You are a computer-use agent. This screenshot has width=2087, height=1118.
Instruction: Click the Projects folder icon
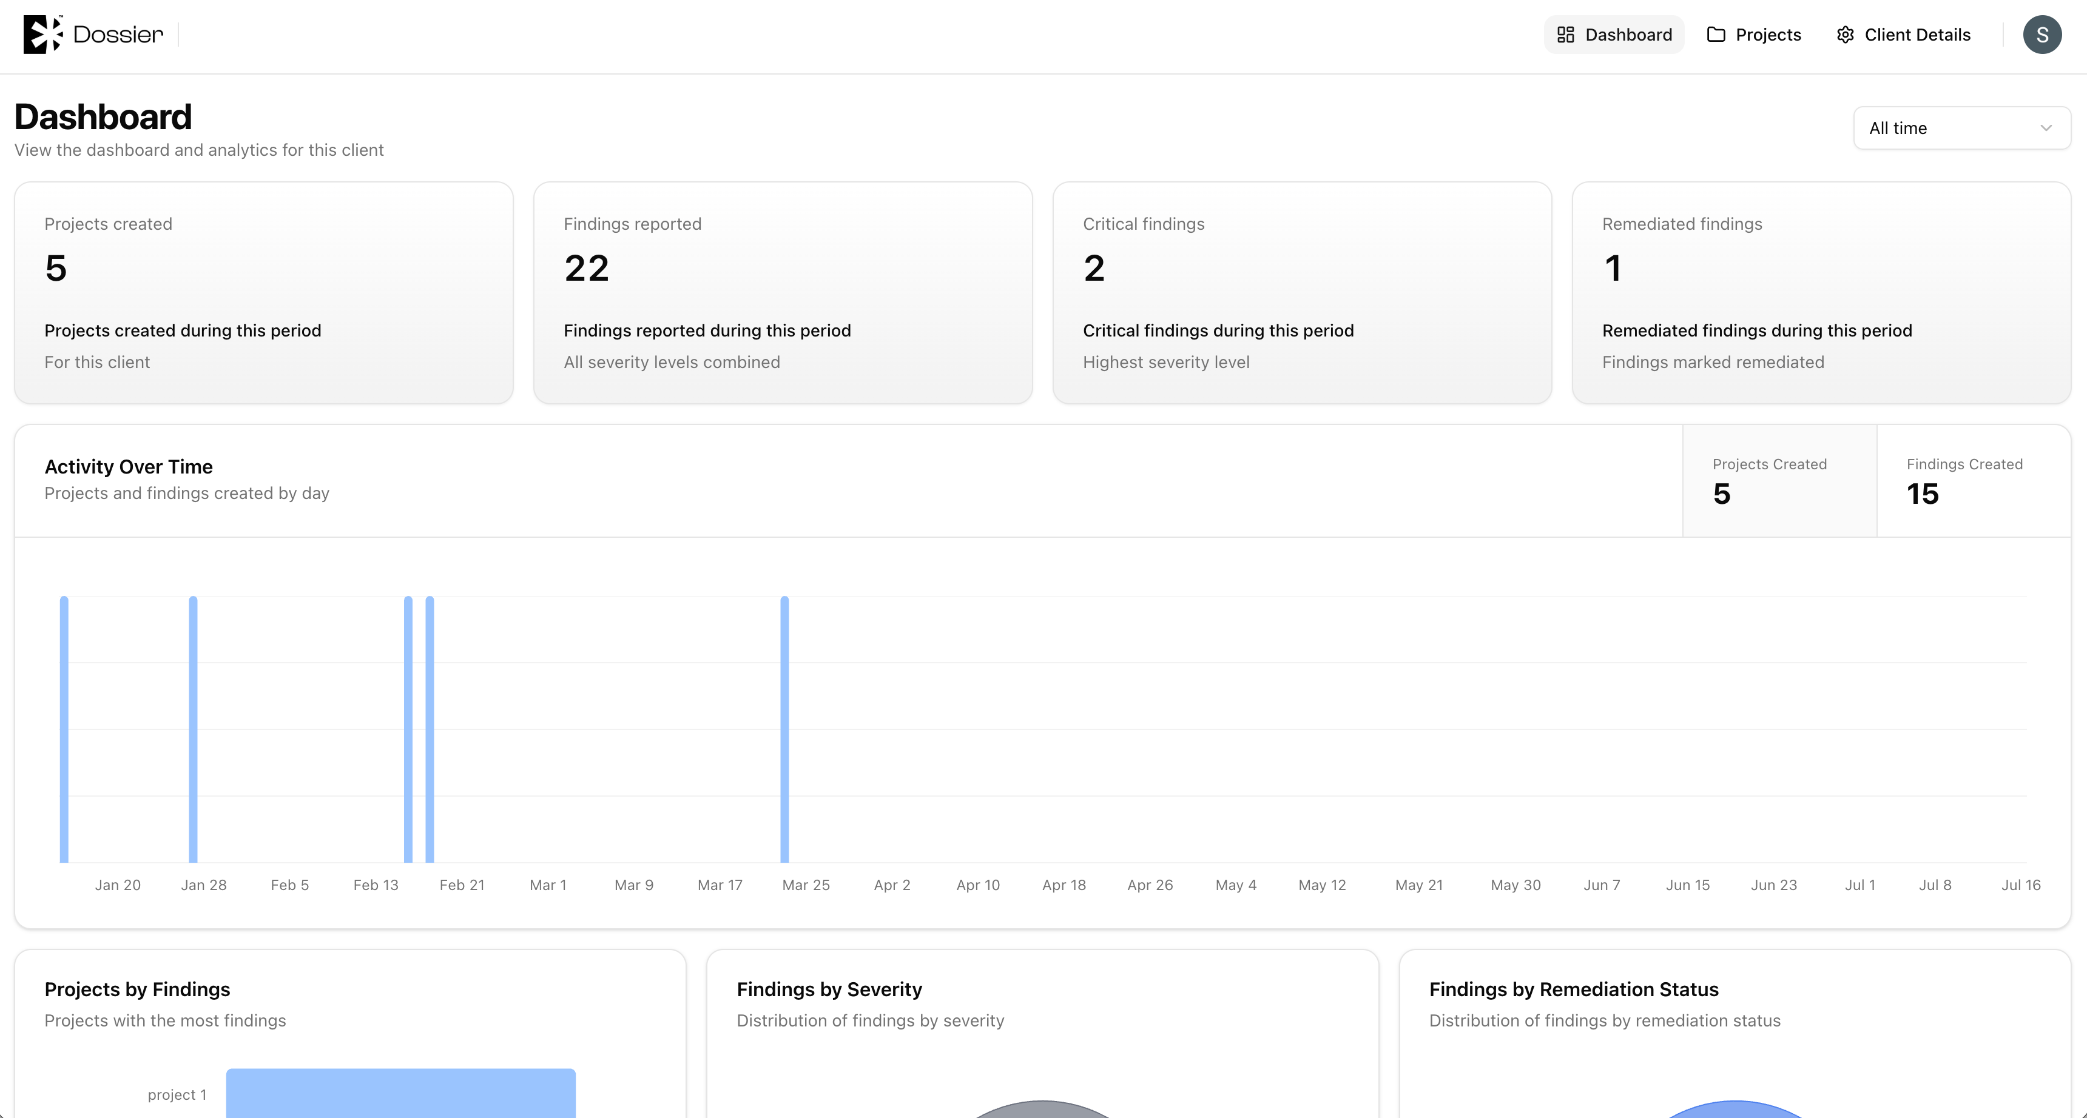(x=1716, y=35)
